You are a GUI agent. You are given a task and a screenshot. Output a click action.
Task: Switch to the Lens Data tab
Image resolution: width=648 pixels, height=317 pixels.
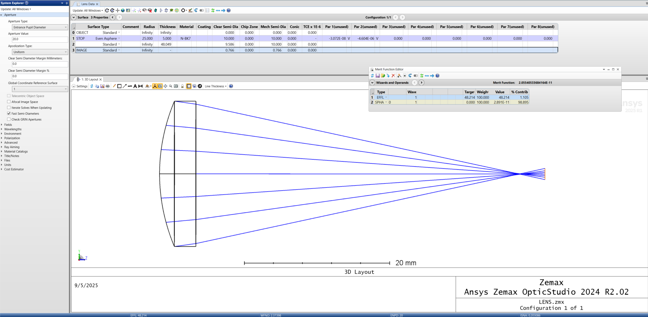tap(88, 4)
